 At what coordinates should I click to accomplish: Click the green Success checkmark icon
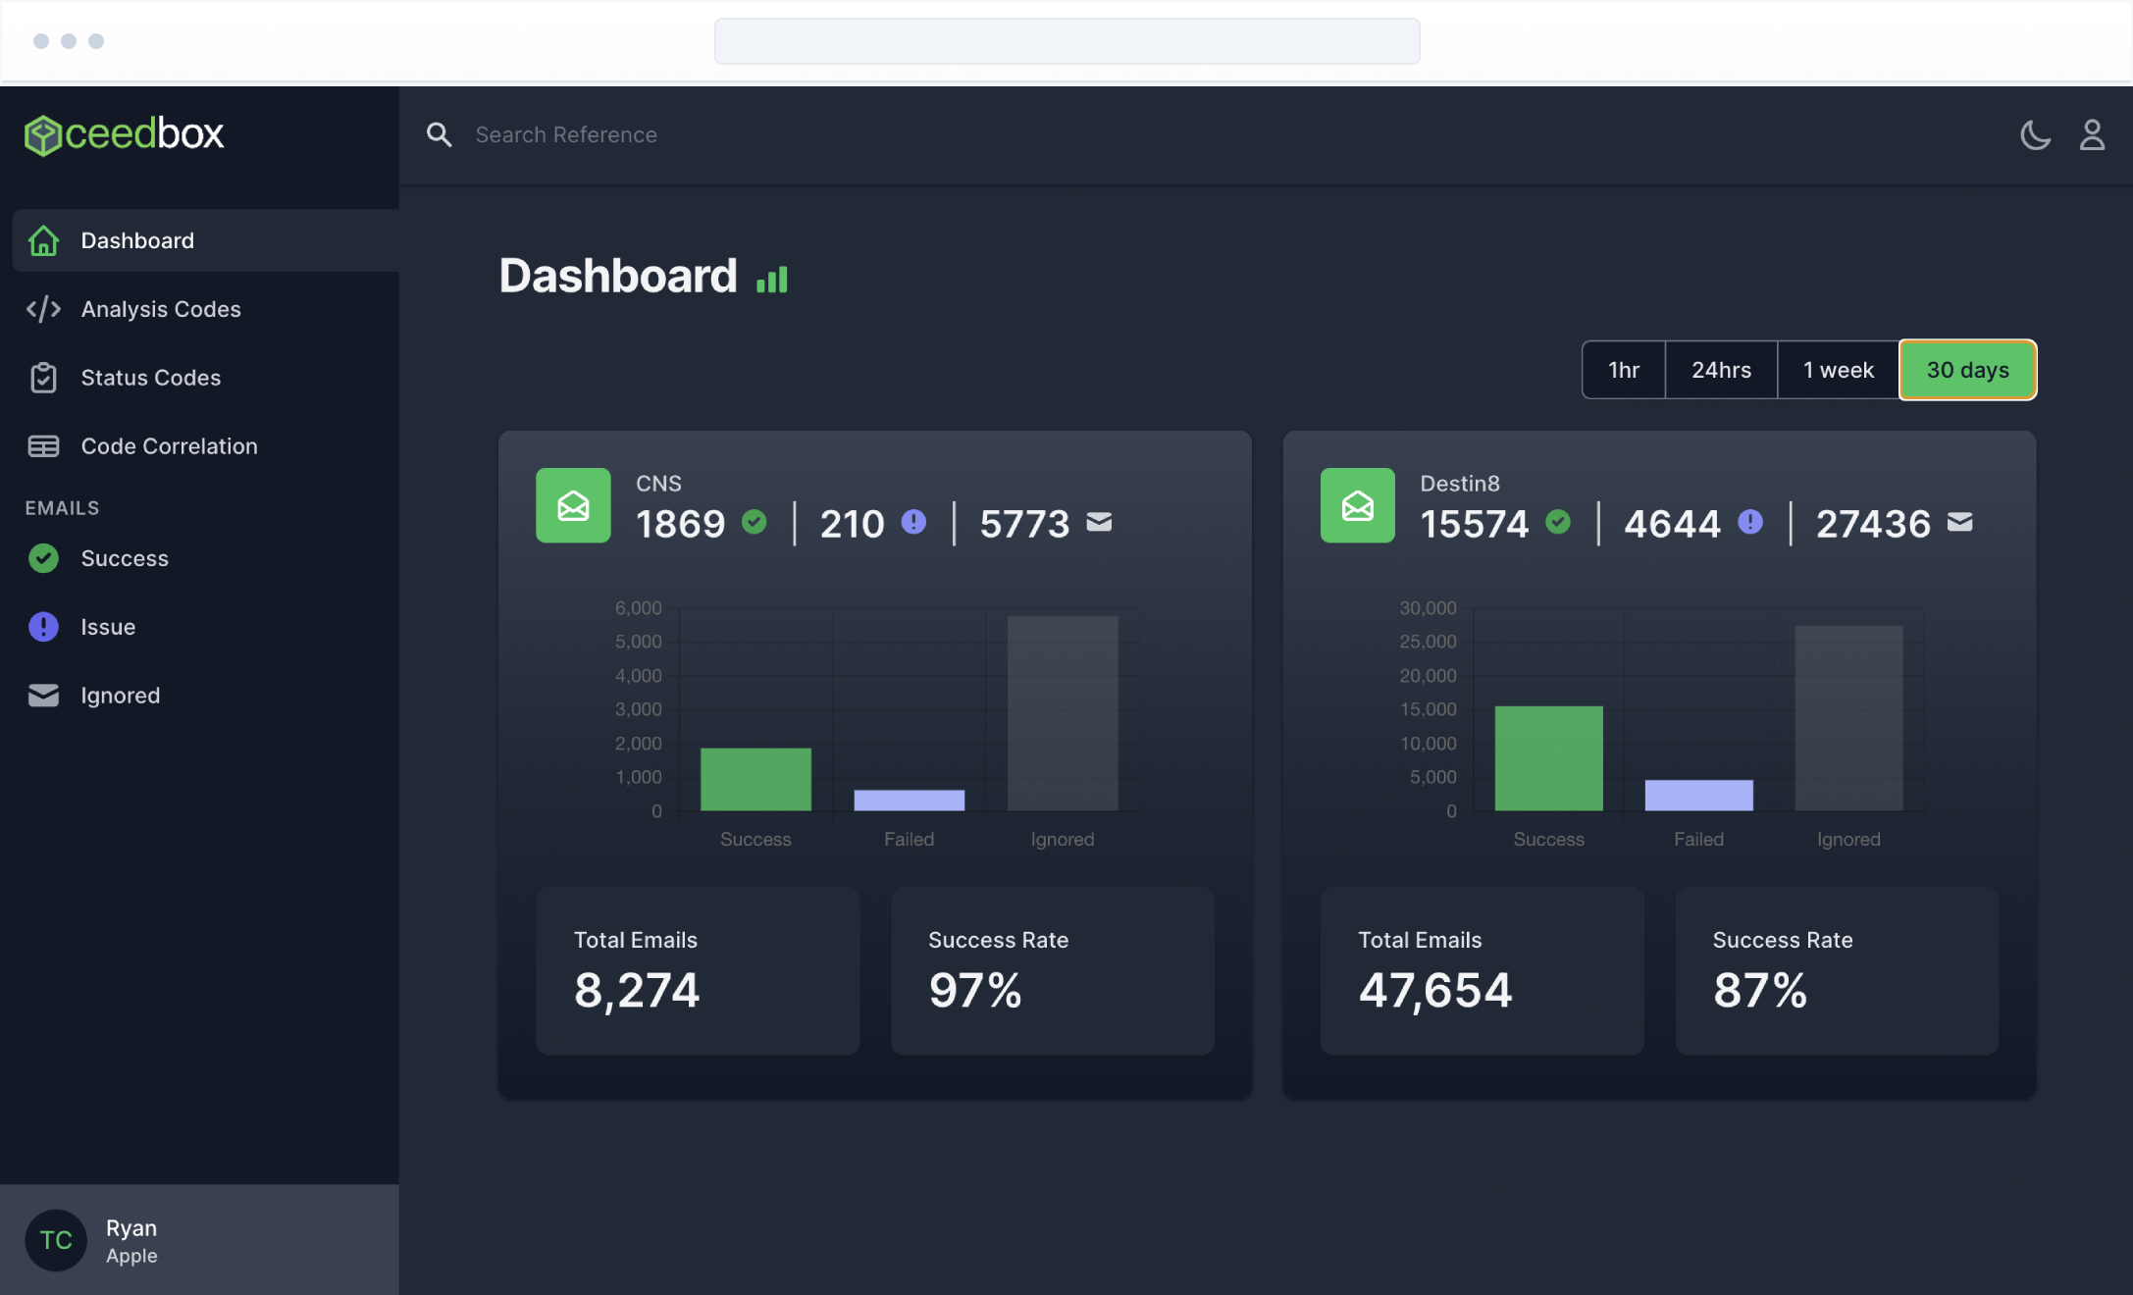coord(43,558)
